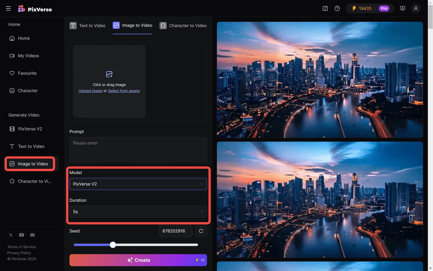
Task: Open the documentation book icon
Action: click(325, 8)
